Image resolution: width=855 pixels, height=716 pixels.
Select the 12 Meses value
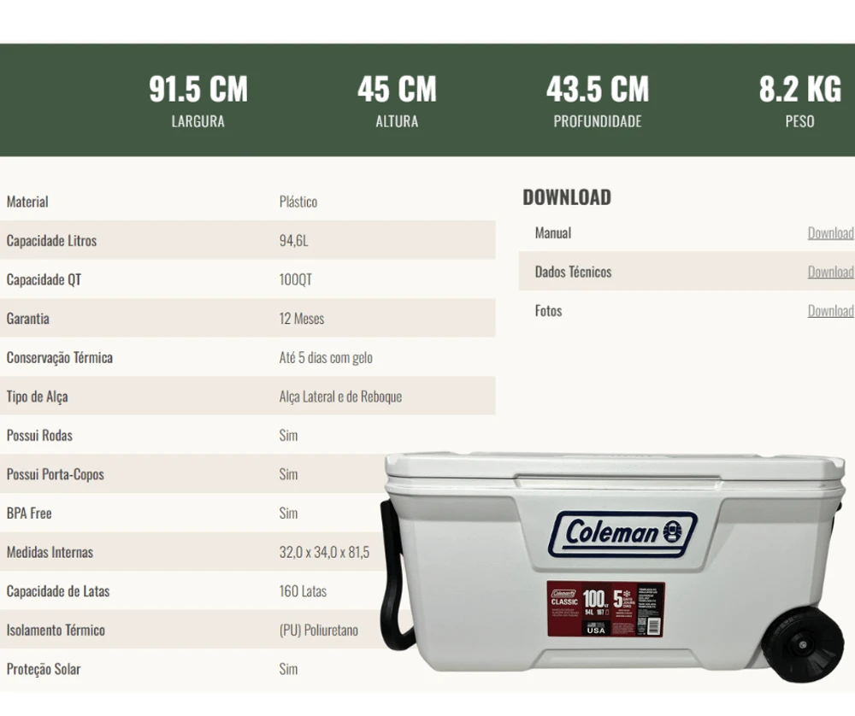tap(302, 319)
